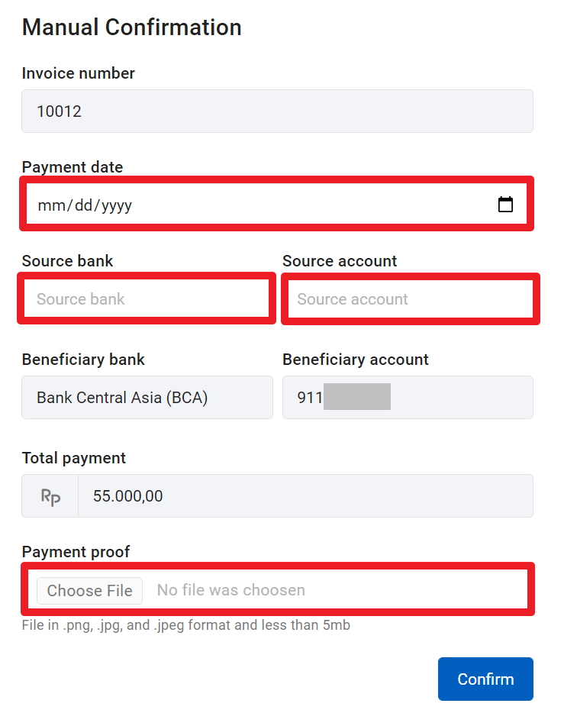Open the calendar picker icon
Viewport: 564px width, 713px height.
pos(505,205)
